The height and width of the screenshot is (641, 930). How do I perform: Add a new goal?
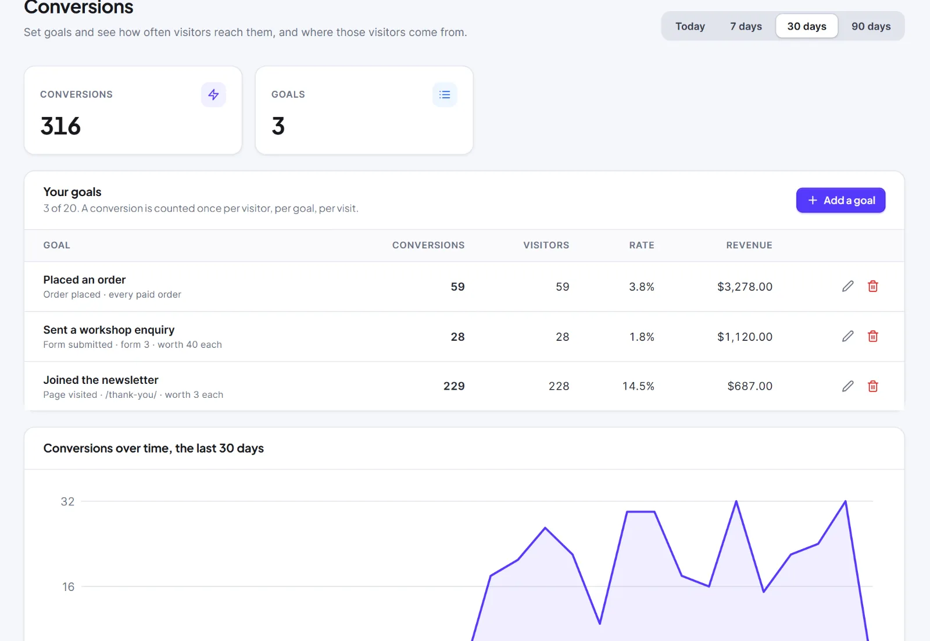840,200
